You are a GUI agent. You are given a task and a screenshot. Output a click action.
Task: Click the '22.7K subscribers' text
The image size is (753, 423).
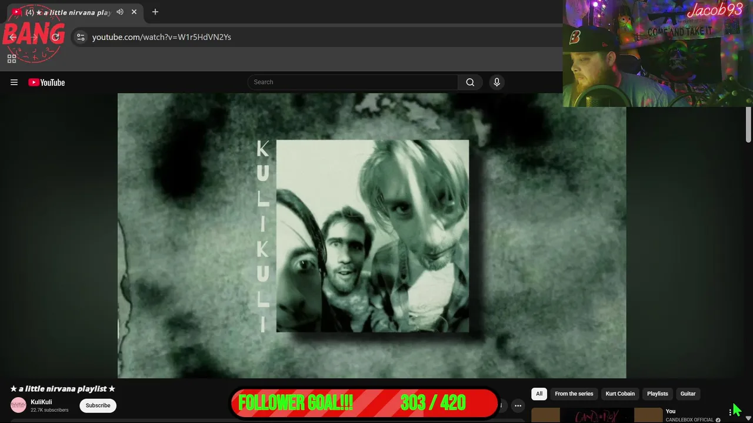(x=49, y=410)
